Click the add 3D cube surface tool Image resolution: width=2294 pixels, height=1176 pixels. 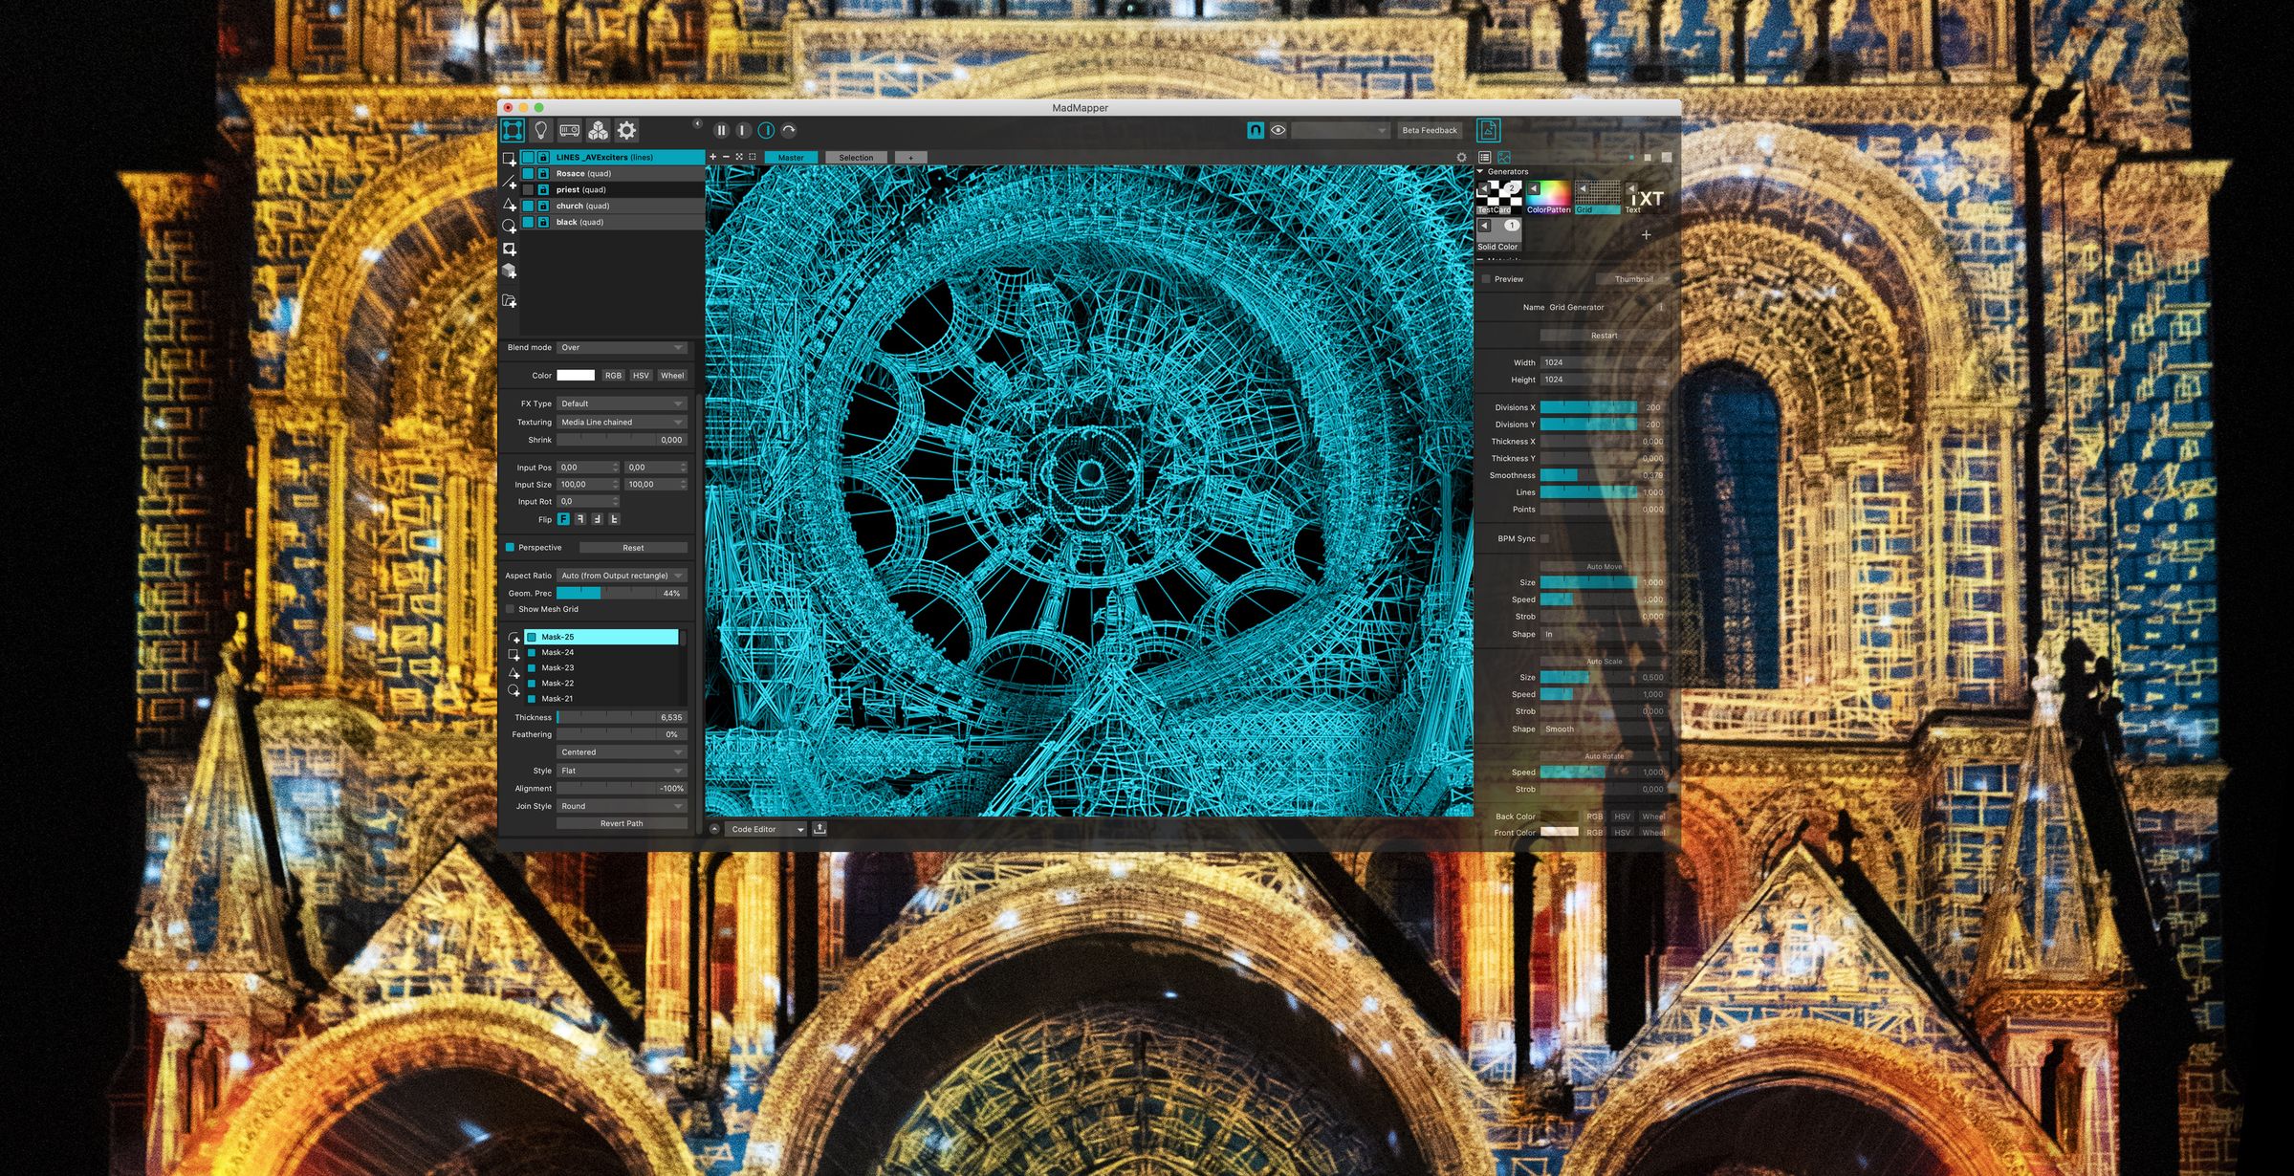510,272
